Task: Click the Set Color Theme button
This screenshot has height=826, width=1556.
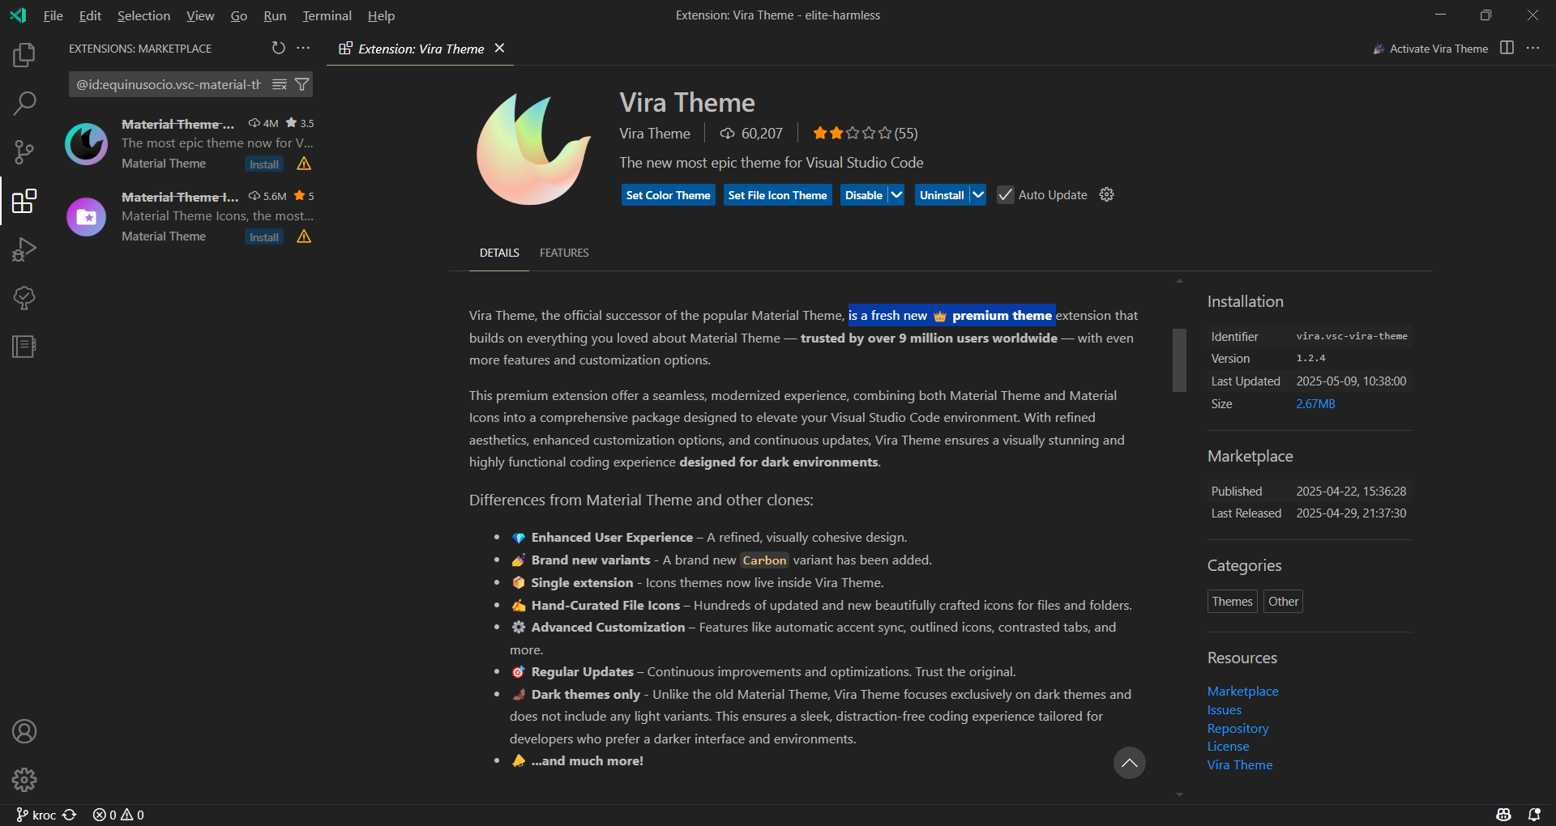Action: coord(668,195)
